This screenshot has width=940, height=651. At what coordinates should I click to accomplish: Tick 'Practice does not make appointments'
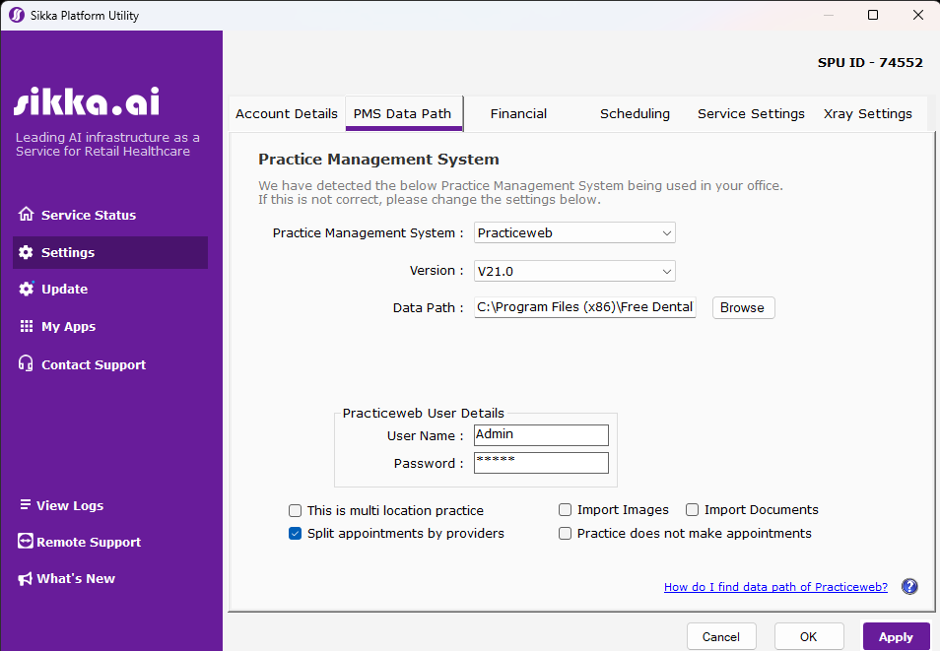[565, 534]
